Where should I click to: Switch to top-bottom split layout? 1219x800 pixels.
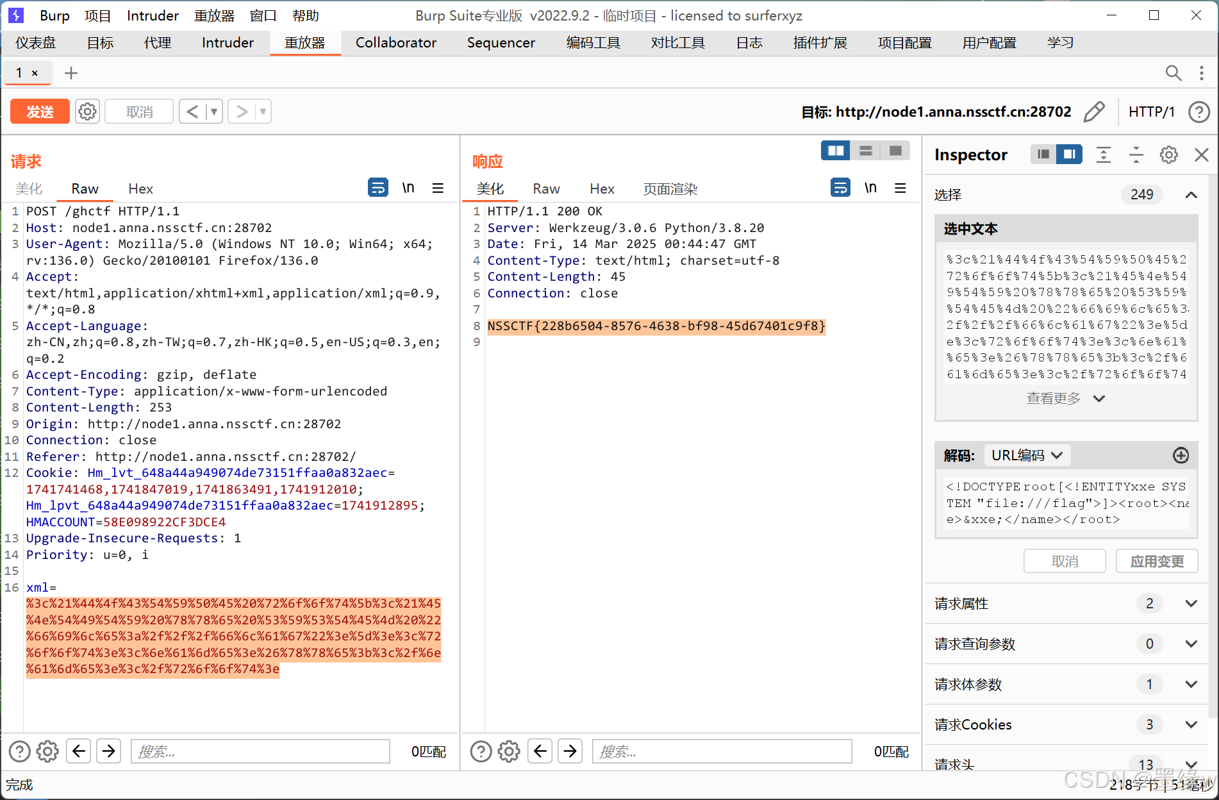(866, 151)
